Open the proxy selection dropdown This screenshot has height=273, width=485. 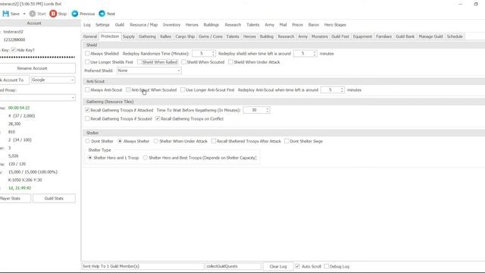pos(37,98)
